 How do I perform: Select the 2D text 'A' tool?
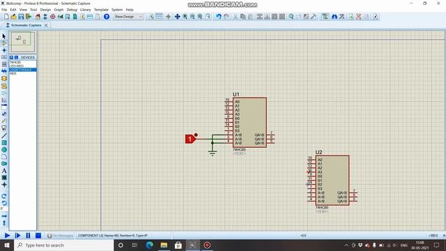[4, 171]
